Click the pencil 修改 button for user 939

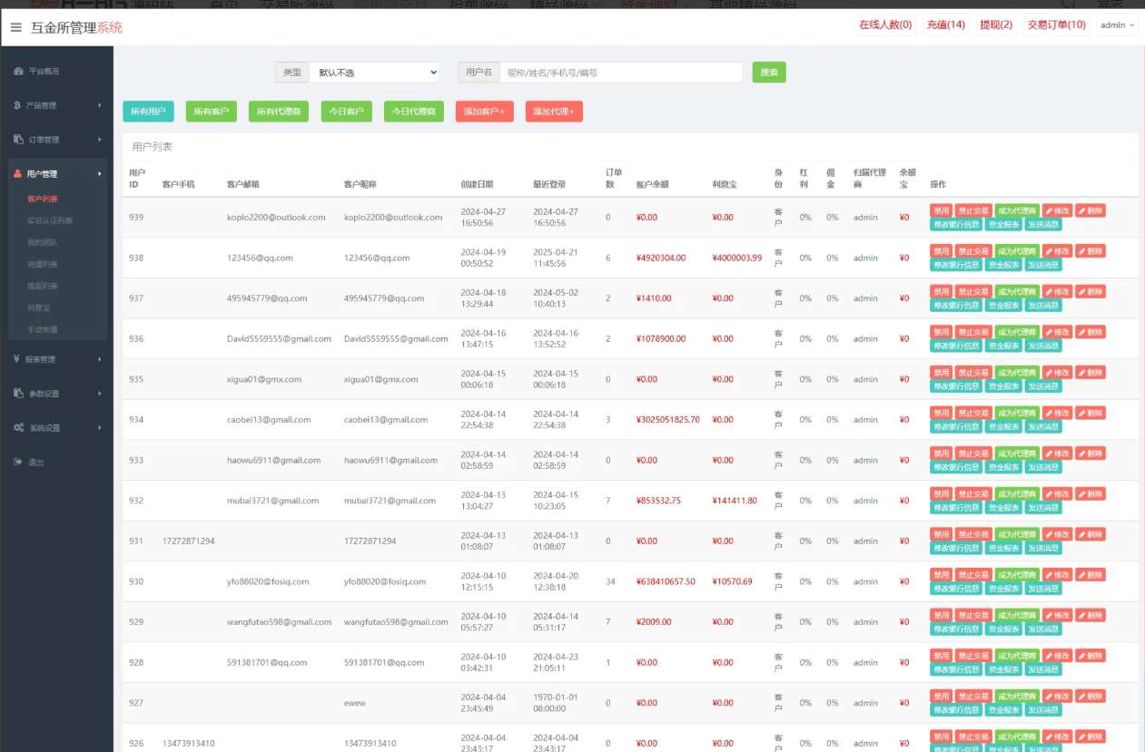coord(1057,210)
